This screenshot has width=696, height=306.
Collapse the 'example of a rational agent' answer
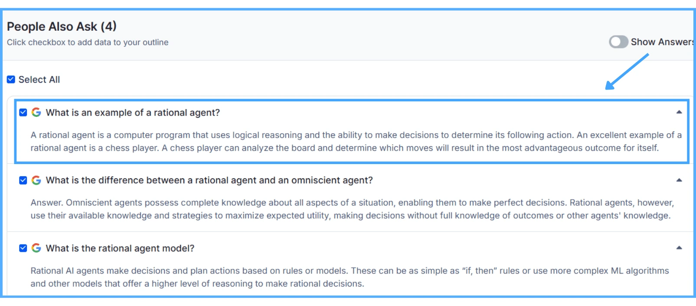(679, 112)
